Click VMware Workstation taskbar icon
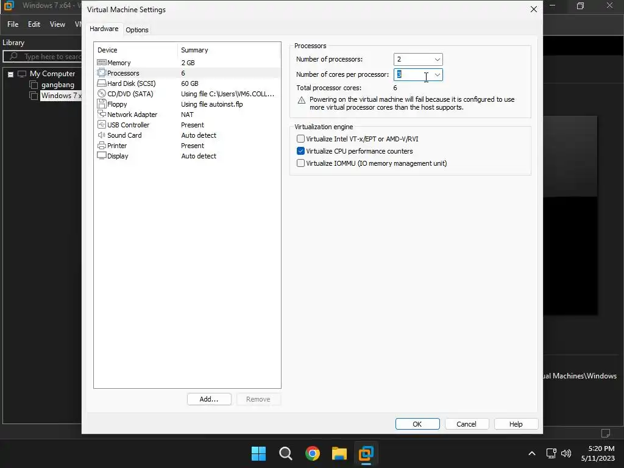Image resolution: width=624 pixels, height=468 pixels. click(366, 453)
